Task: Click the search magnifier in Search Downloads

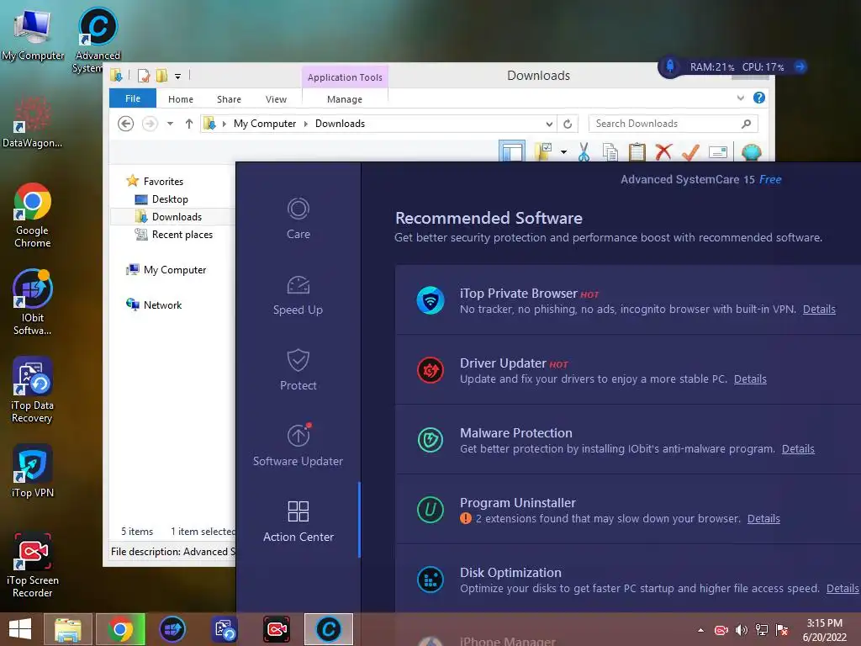Action: [746, 124]
